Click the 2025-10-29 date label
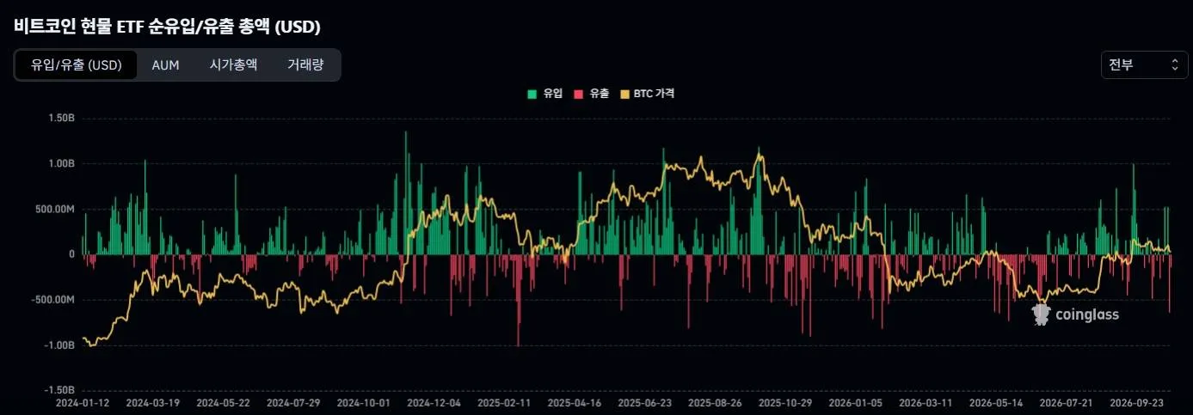The width and height of the screenshot is (1193, 415). coord(785,402)
